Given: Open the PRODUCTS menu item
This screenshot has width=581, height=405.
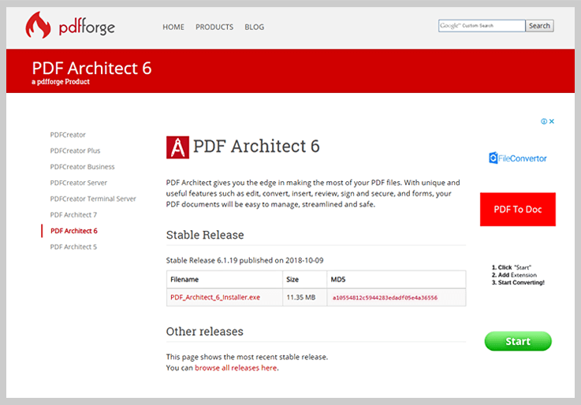Looking at the screenshot, I should tap(214, 27).
